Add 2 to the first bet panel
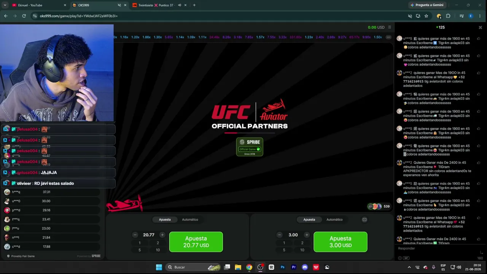 point(158,243)
